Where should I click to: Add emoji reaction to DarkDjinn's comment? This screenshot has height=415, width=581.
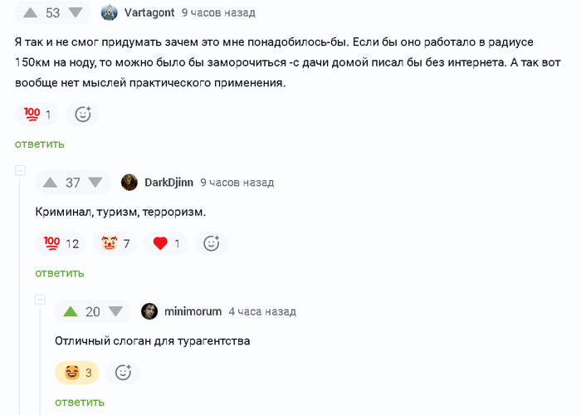tap(211, 243)
